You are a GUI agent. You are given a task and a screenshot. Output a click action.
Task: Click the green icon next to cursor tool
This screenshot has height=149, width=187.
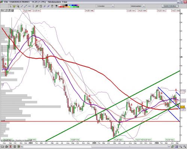[x=14, y=6]
